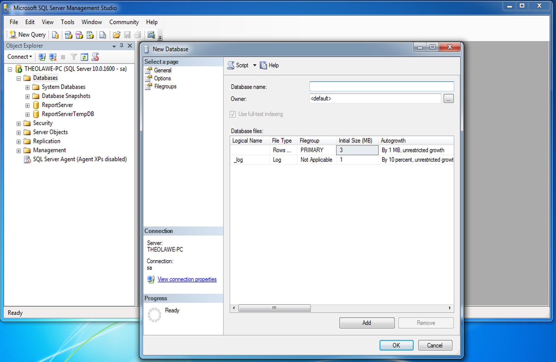
Task: Click the script icon with red X
Action: click(x=95, y=57)
